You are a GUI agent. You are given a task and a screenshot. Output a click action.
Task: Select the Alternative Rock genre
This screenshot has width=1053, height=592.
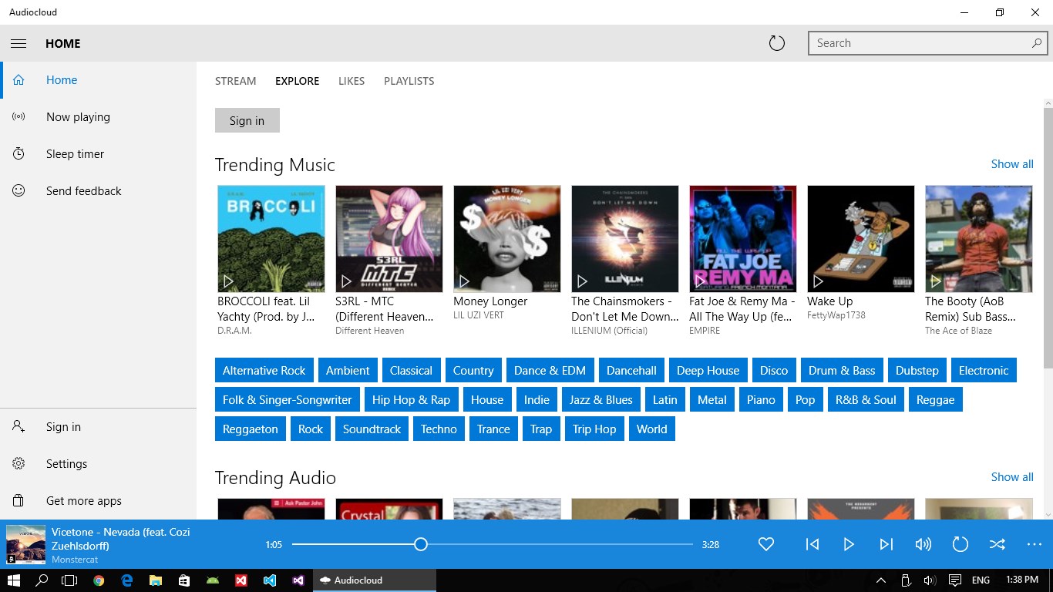[264, 371]
